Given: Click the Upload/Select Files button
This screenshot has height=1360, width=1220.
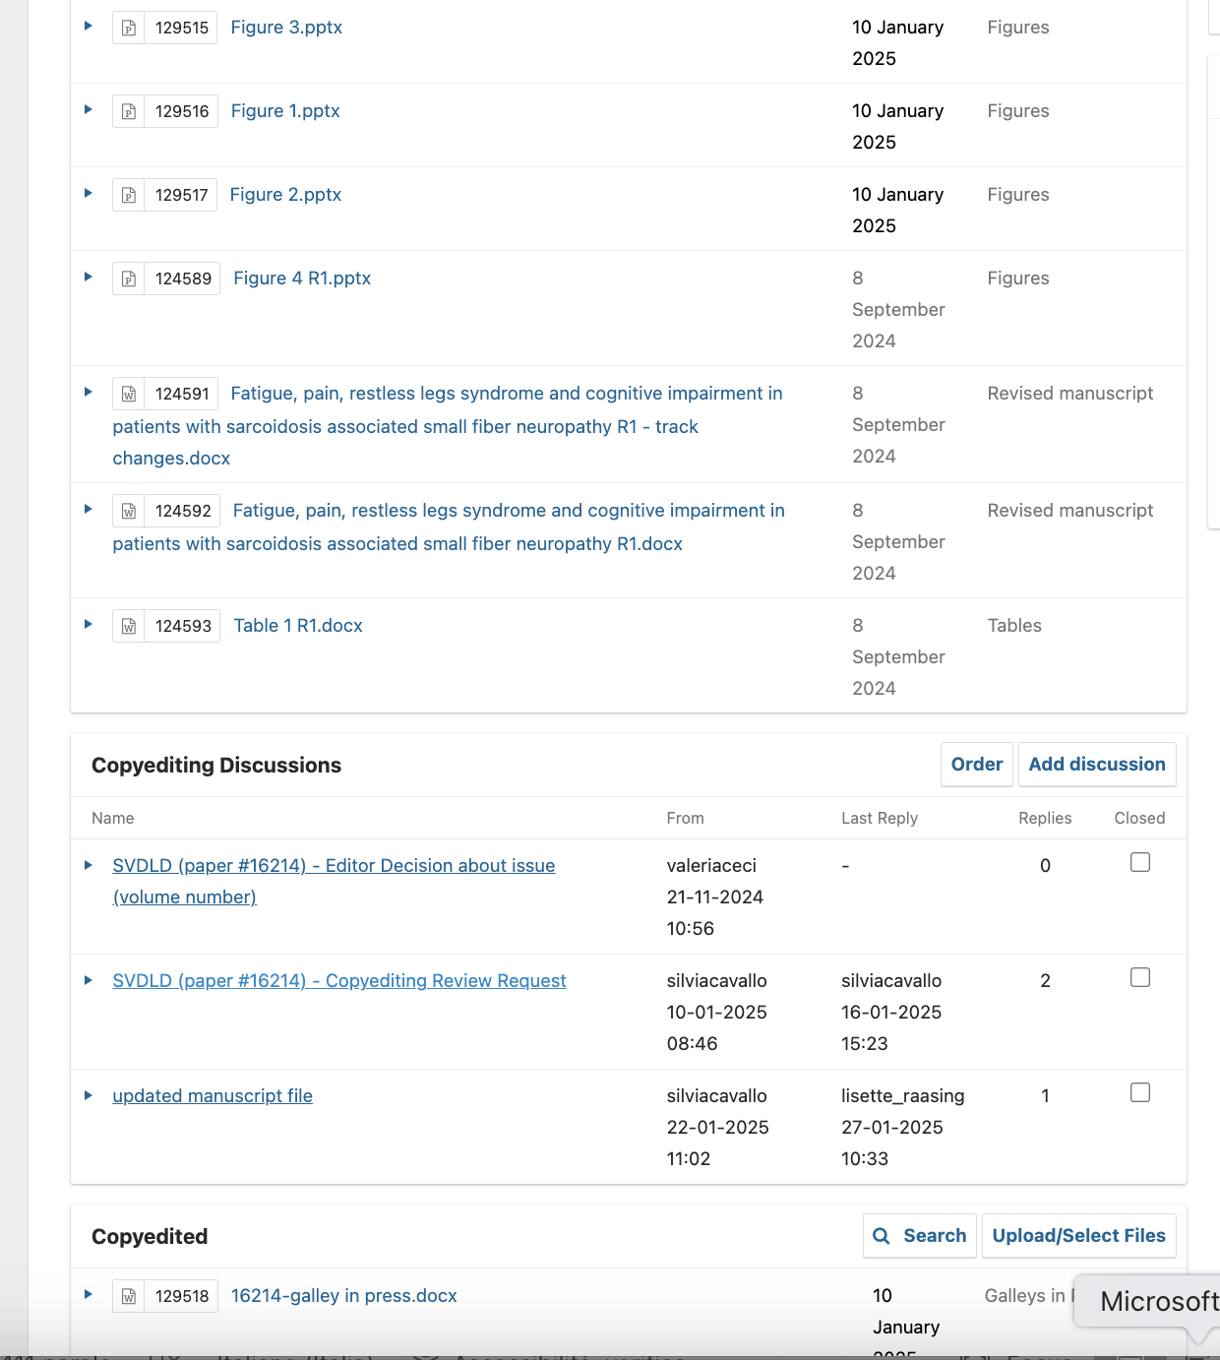Looking at the screenshot, I should tap(1078, 1236).
